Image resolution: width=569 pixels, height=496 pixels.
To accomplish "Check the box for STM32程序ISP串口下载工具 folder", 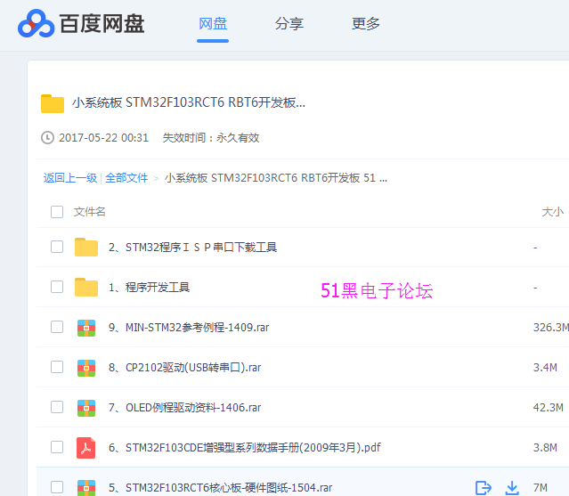I will 57,247.
